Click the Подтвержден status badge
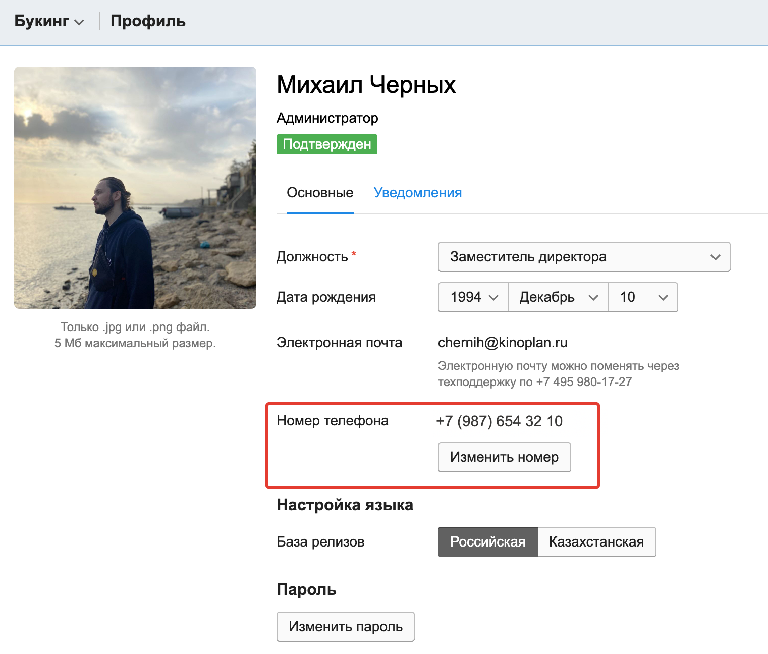The width and height of the screenshot is (768, 654). (327, 144)
